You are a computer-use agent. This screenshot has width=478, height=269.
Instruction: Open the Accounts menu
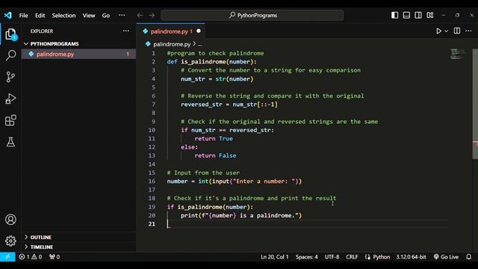pyautogui.click(x=10, y=220)
